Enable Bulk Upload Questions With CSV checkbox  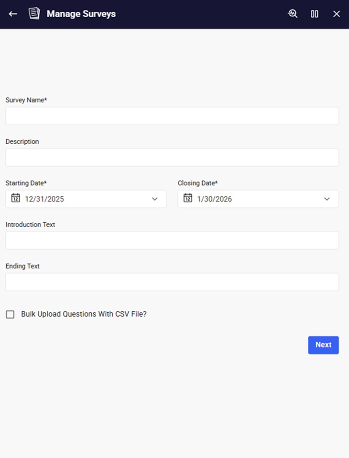coord(10,314)
